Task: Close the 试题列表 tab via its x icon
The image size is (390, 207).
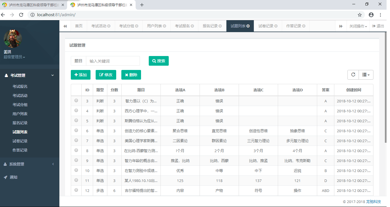Action: pos(248,26)
